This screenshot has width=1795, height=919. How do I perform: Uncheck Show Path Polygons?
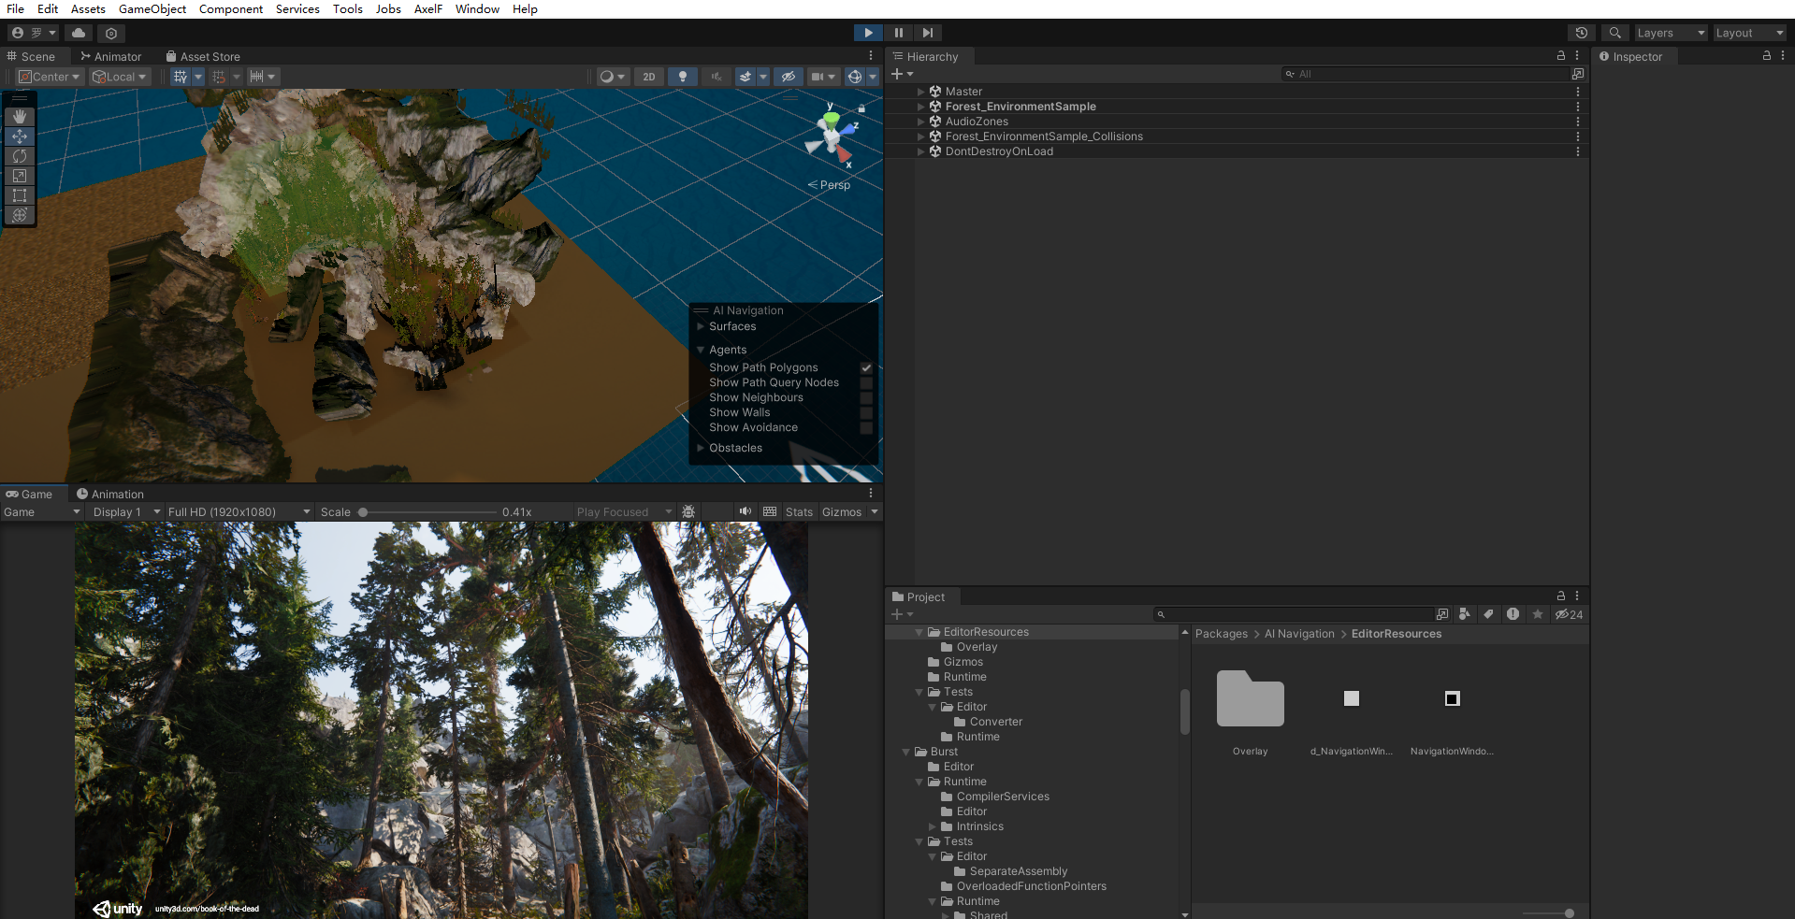click(866, 367)
